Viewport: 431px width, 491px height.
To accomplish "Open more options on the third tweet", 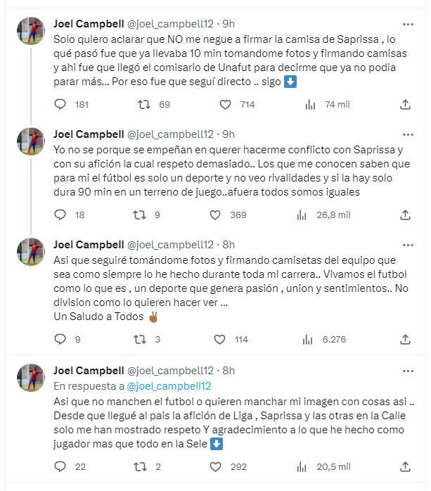I will coord(404,245).
